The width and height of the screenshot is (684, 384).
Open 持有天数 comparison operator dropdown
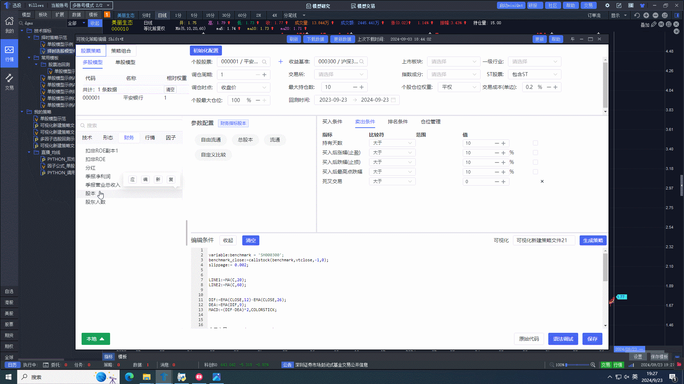pyautogui.click(x=392, y=143)
